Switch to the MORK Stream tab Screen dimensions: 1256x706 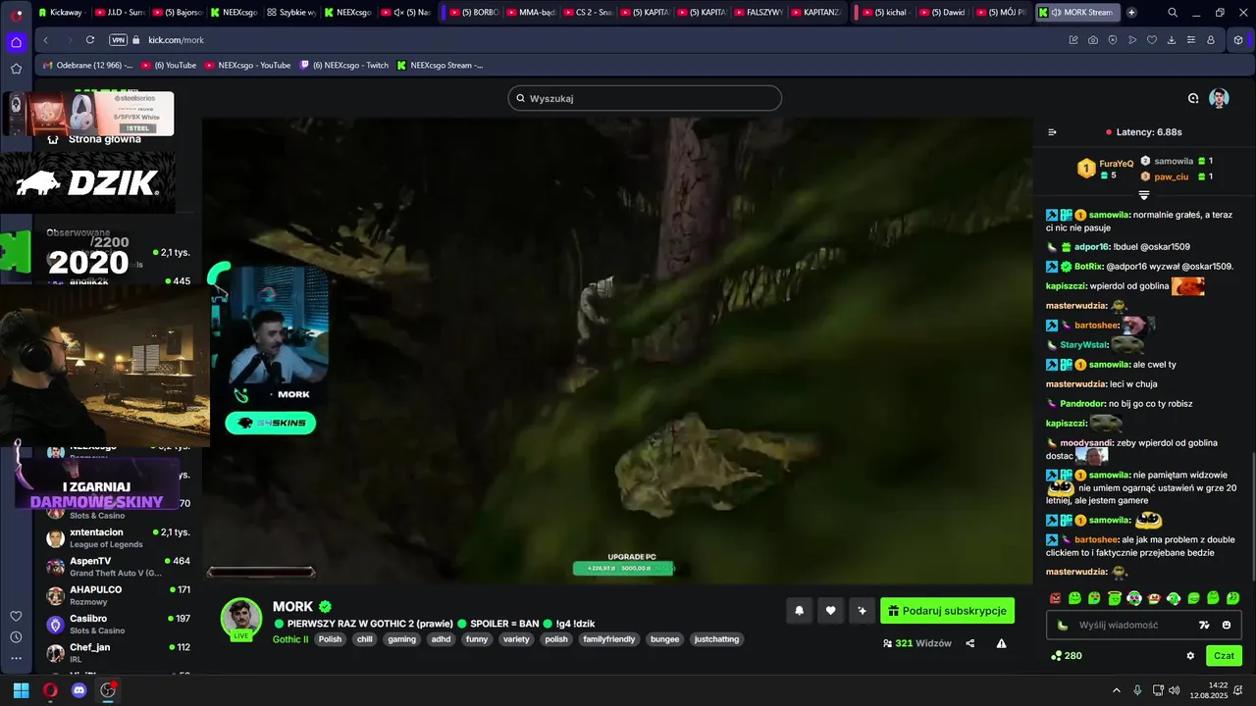click(x=1077, y=13)
